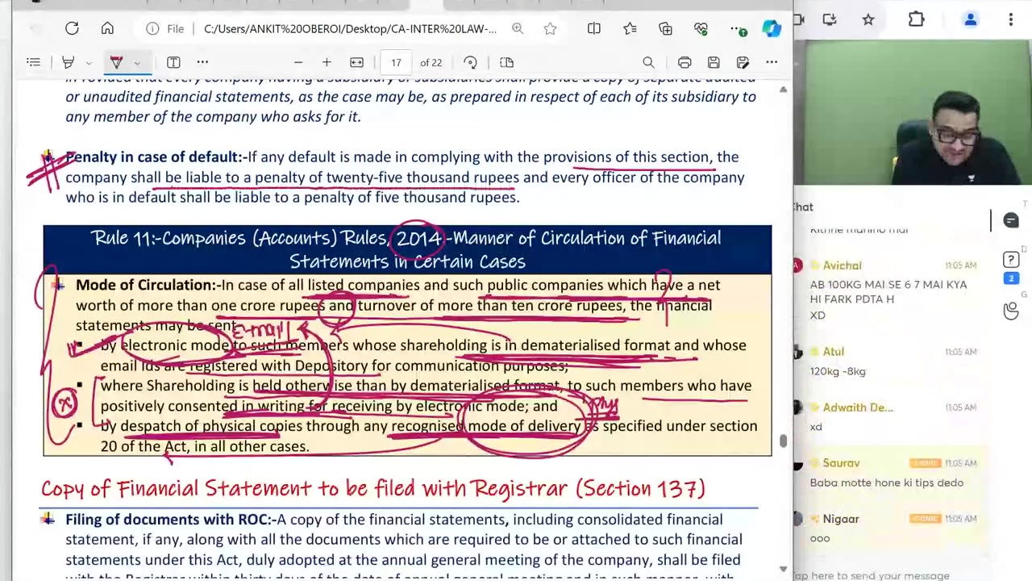Click heading 'Filing of documents with ROC:-'
The height and width of the screenshot is (581, 1032).
pyautogui.click(x=171, y=520)
